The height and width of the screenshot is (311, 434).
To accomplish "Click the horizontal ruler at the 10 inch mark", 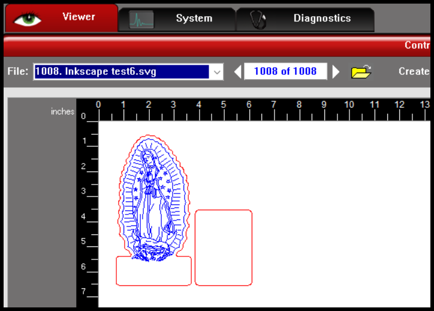I will click(x=349, y=110).
